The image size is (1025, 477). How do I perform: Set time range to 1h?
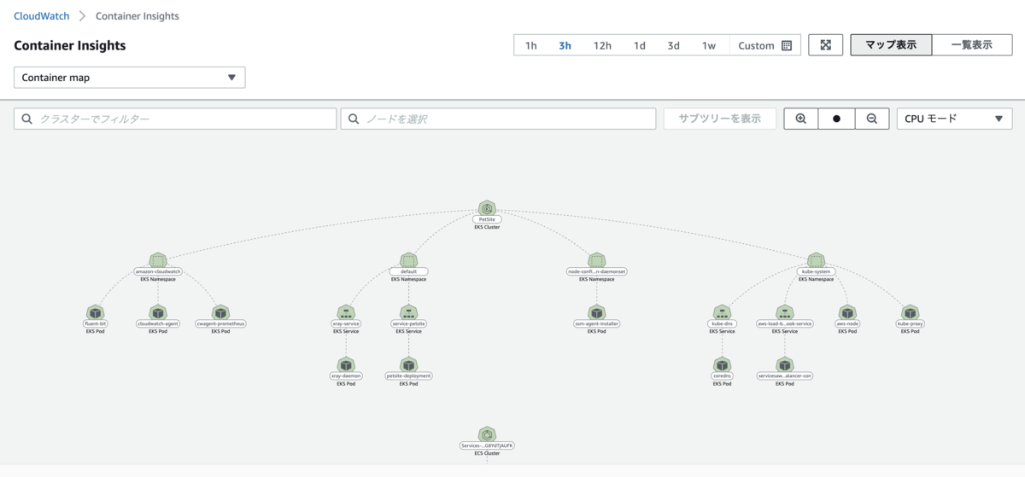[x=531, y=45]
